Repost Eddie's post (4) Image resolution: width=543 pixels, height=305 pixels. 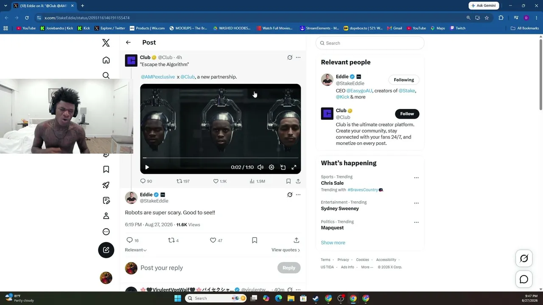coord(173,240)
